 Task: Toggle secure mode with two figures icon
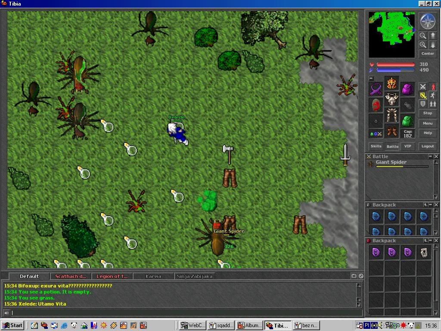tap(433, 104)
